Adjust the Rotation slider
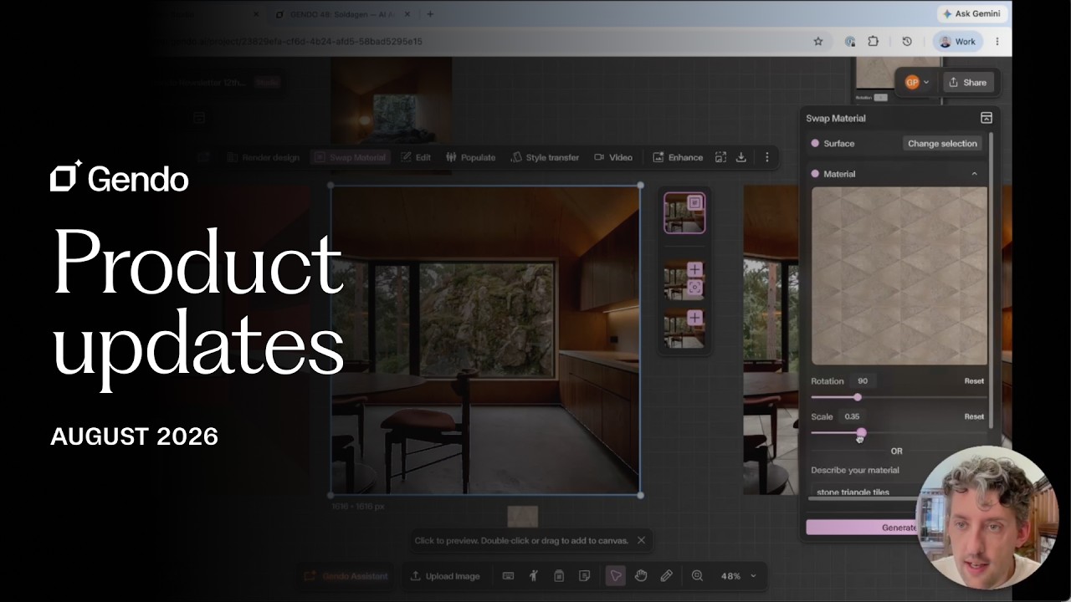 click(857, 397)
